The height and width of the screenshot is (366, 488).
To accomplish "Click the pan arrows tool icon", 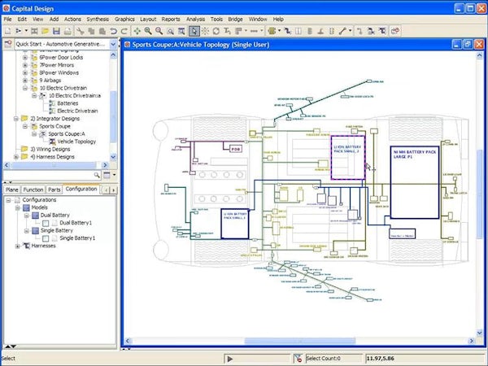I will pyautogui.click(x=137, y=31).
